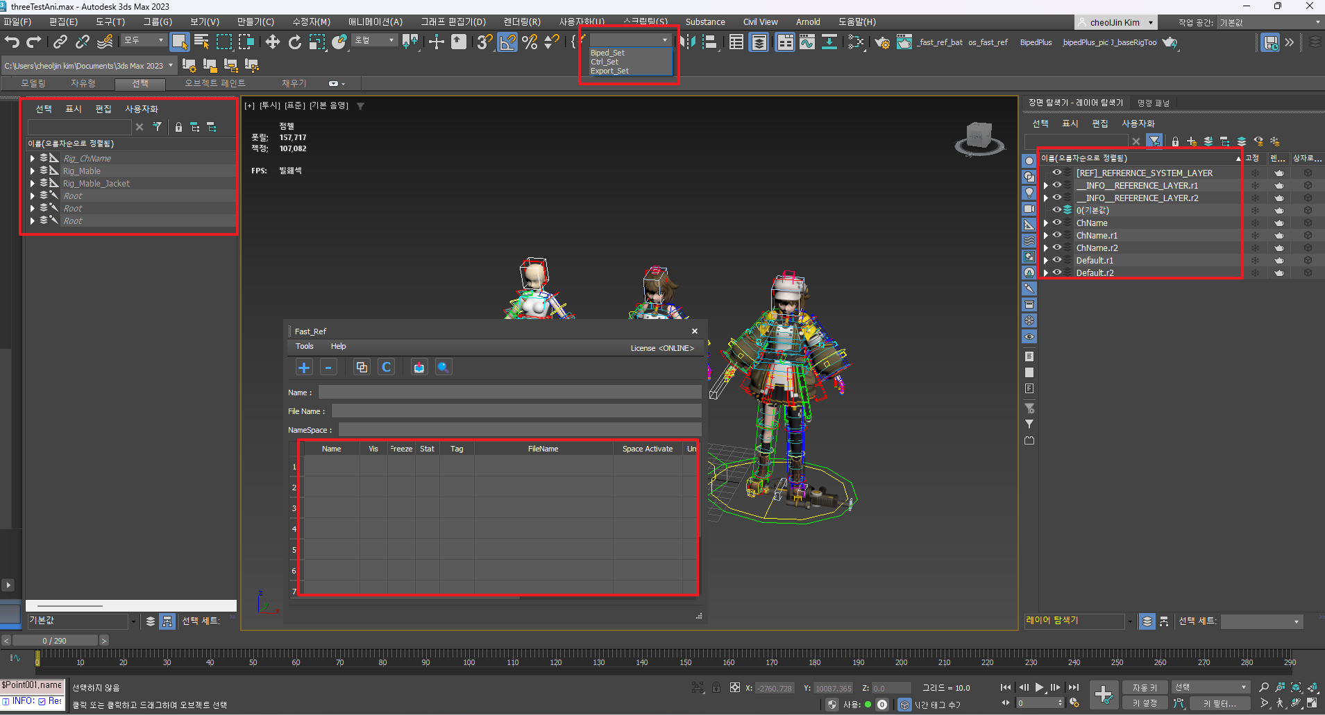Expand the ChName.r2 layer
Image resolution: width=1325 pixels, height=715 pixels.
(1046, 248)
